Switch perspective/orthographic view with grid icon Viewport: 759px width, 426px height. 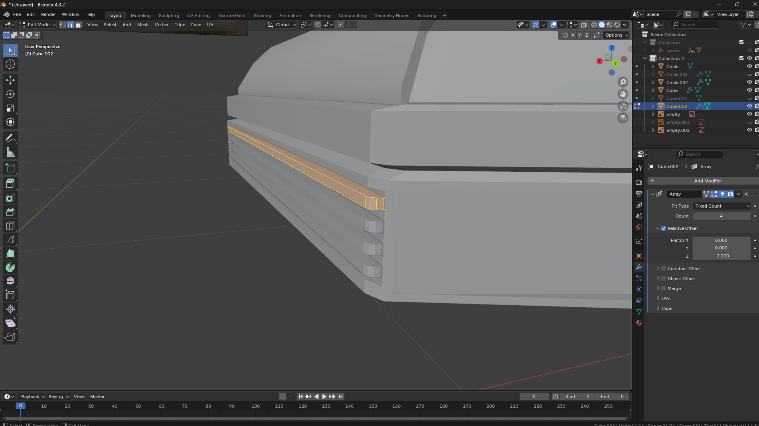click(x=623, y=118)
